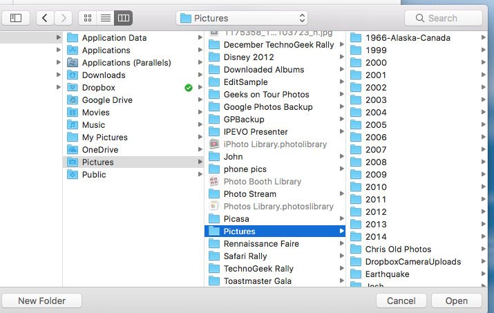Image resolution: width=494 pixels, height=313 pixels.
Task: Select the Music folder icon
Action: click(x=73, y=125)
